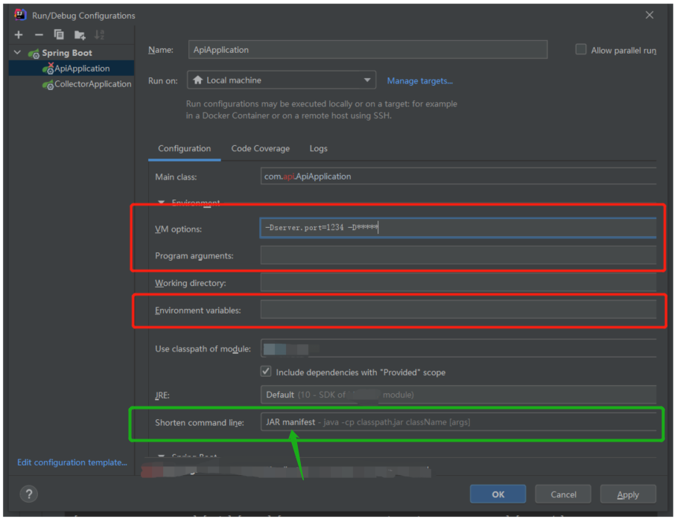
Task: Open the JRE dropdown
Action: click(x=458, y=395)
